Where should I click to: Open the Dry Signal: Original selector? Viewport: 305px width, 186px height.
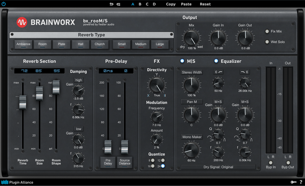tap(218, 167)
